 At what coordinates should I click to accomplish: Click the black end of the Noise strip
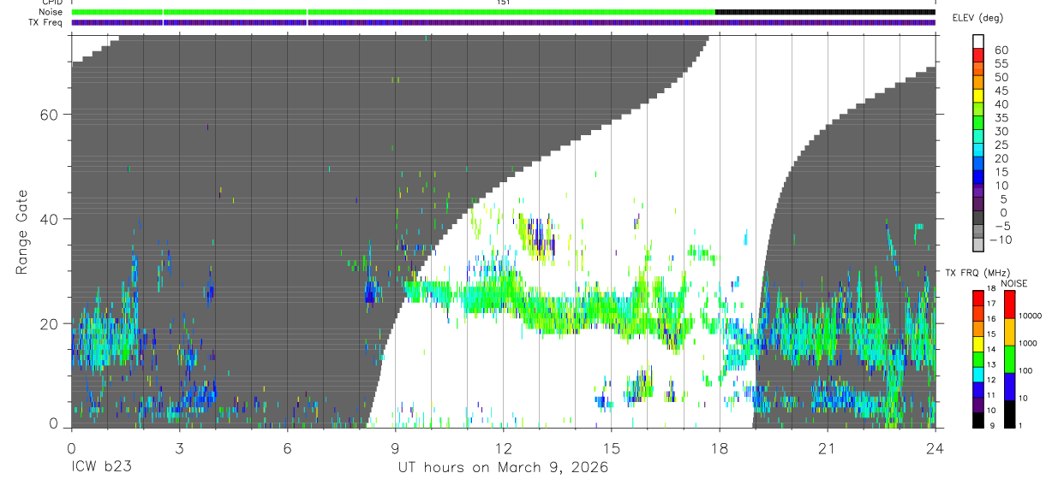pos(825,12)
